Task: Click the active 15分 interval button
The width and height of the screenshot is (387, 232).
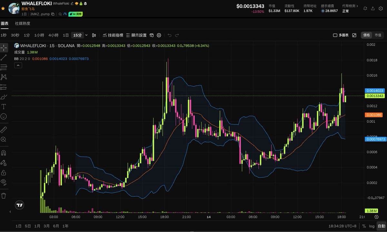Action: coord(77,35)
